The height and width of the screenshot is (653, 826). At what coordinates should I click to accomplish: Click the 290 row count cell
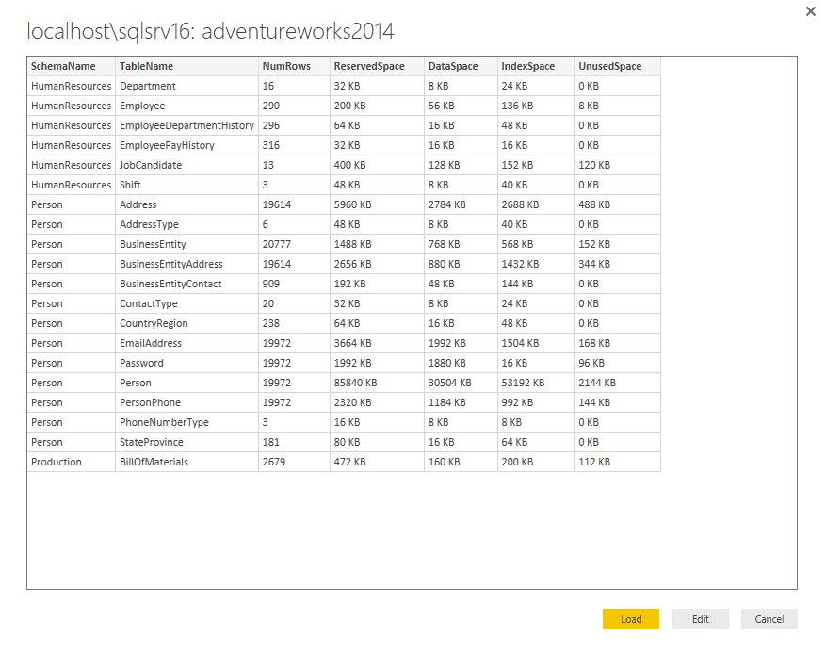[295, 106]
